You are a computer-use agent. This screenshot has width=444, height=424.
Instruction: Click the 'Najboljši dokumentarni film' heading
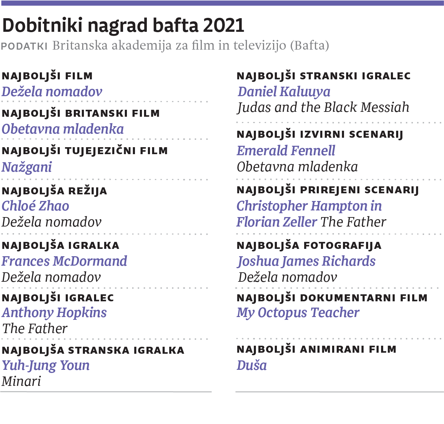tap(332, 298)
